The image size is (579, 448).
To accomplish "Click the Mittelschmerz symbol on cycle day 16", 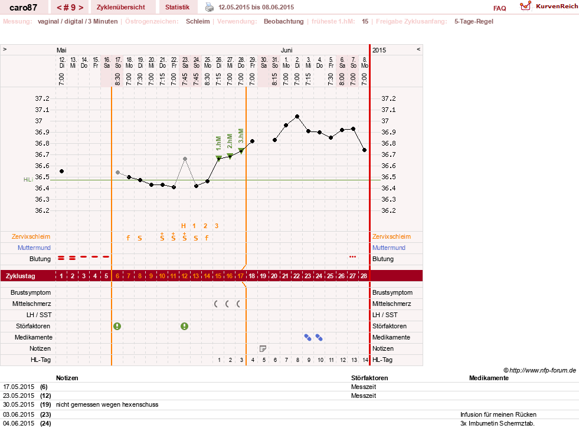I will click(x=227, y=304).
